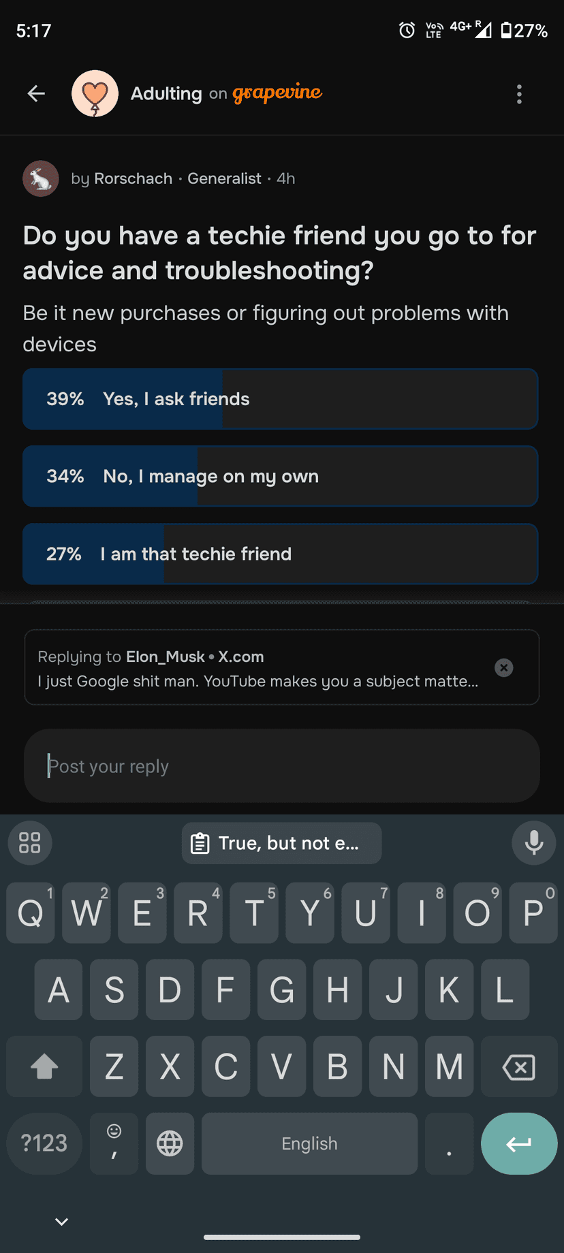Paste the 'True, but not e...' clipboard suggestion
Screen dimensions: 564x1253
point(281,843)
